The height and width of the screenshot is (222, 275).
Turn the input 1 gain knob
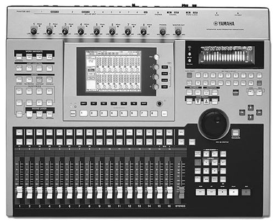point(34,31)
